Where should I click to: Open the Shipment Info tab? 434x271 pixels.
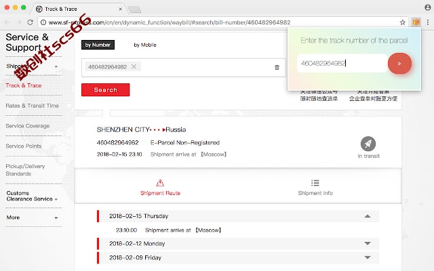click(315, 187)
